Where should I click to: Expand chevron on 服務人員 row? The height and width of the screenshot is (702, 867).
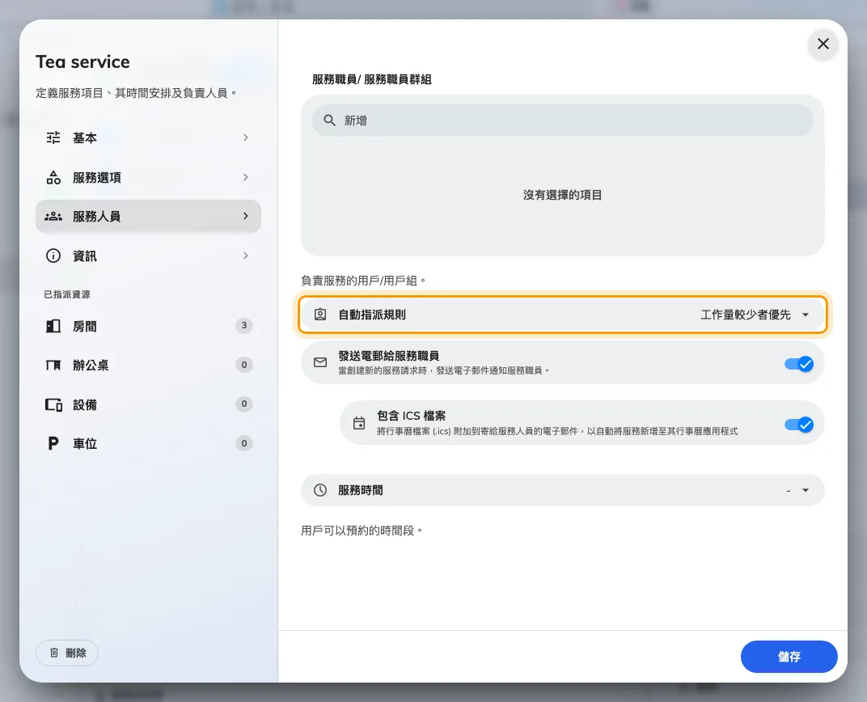click(x=246, y=216)
